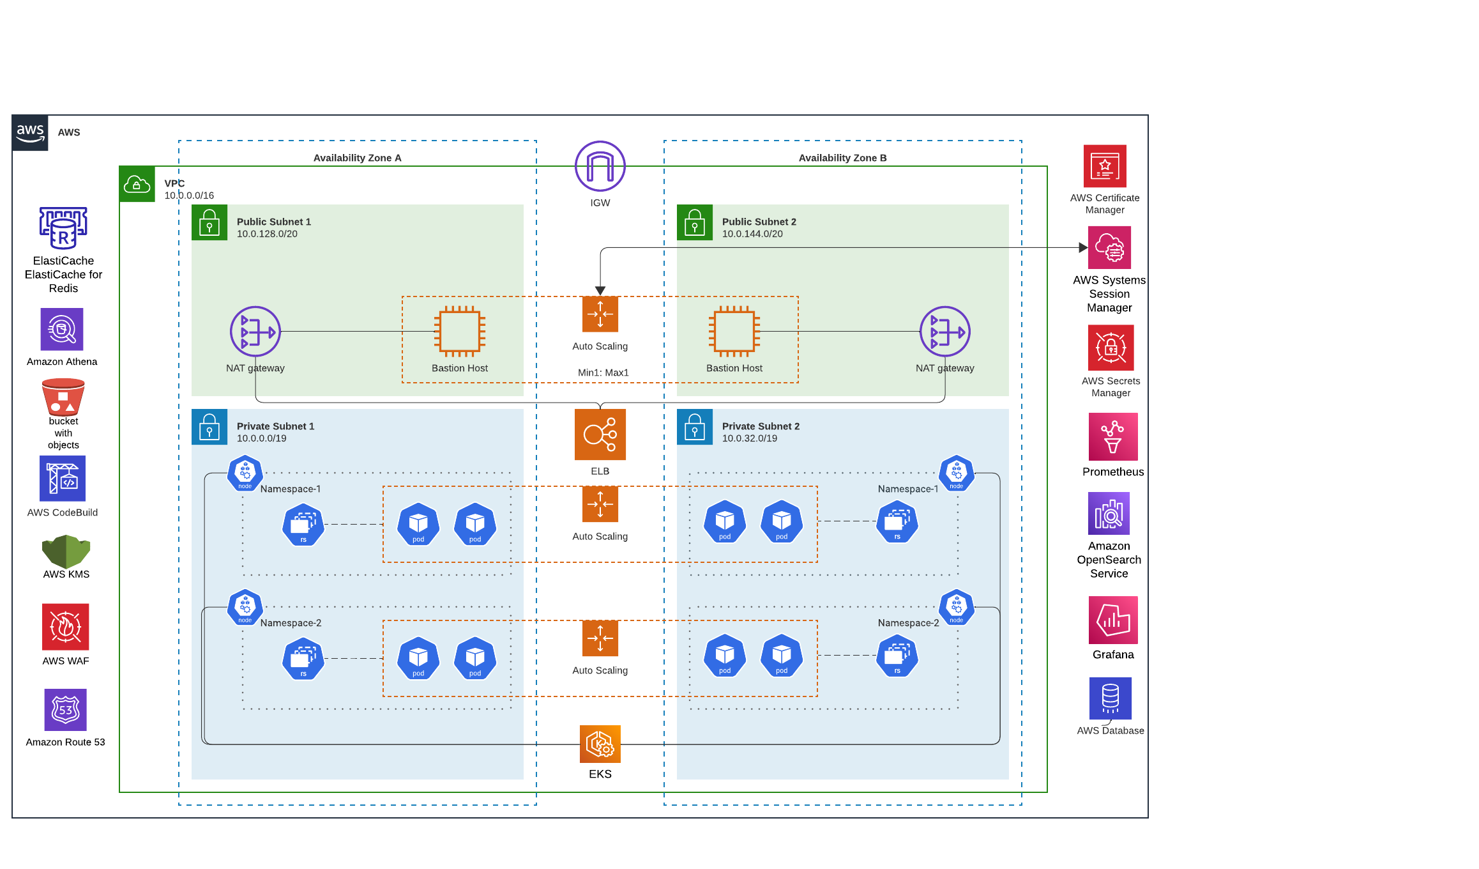This screenshot has width=1479, height=869.
Task: Click the AWS Database icon
Action: tap(1111, 698)
